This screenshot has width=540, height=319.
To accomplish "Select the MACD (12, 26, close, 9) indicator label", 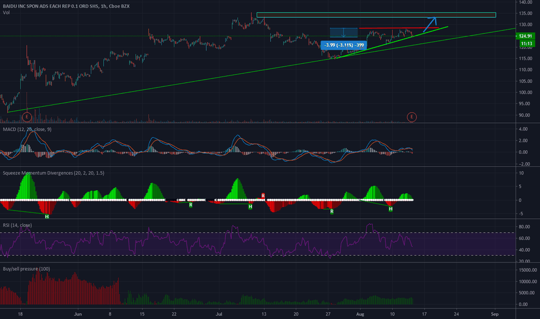I will pyautogui.click(x=27, y=129).
